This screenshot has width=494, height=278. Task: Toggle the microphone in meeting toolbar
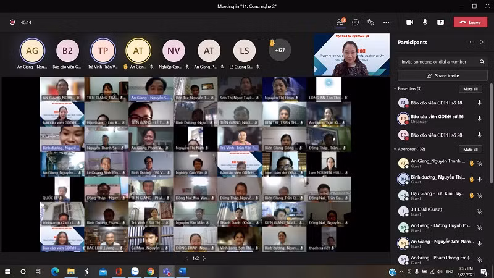point(425,22)
